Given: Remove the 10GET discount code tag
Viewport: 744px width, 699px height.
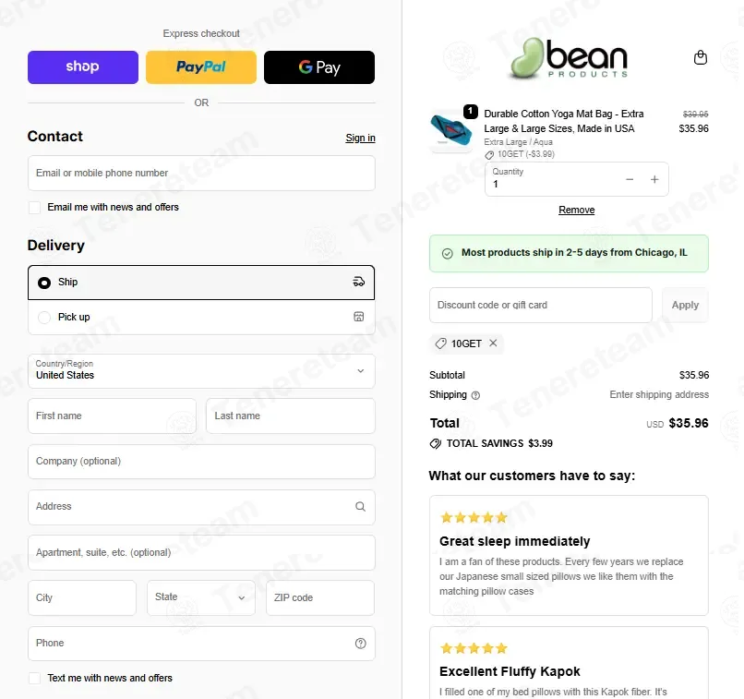Looking at the screenshot, I should click(x=493, y=343).
